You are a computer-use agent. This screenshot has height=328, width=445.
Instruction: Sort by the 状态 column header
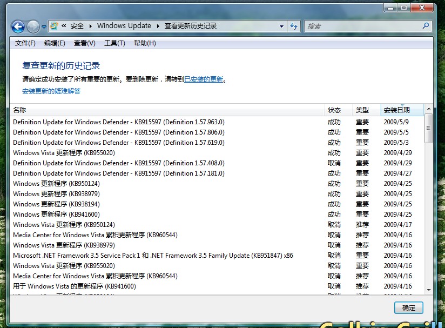pyautogui.click(x=338, y=110)
